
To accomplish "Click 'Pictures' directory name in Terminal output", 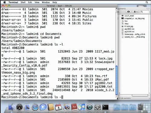I will [x=89, y=16].
